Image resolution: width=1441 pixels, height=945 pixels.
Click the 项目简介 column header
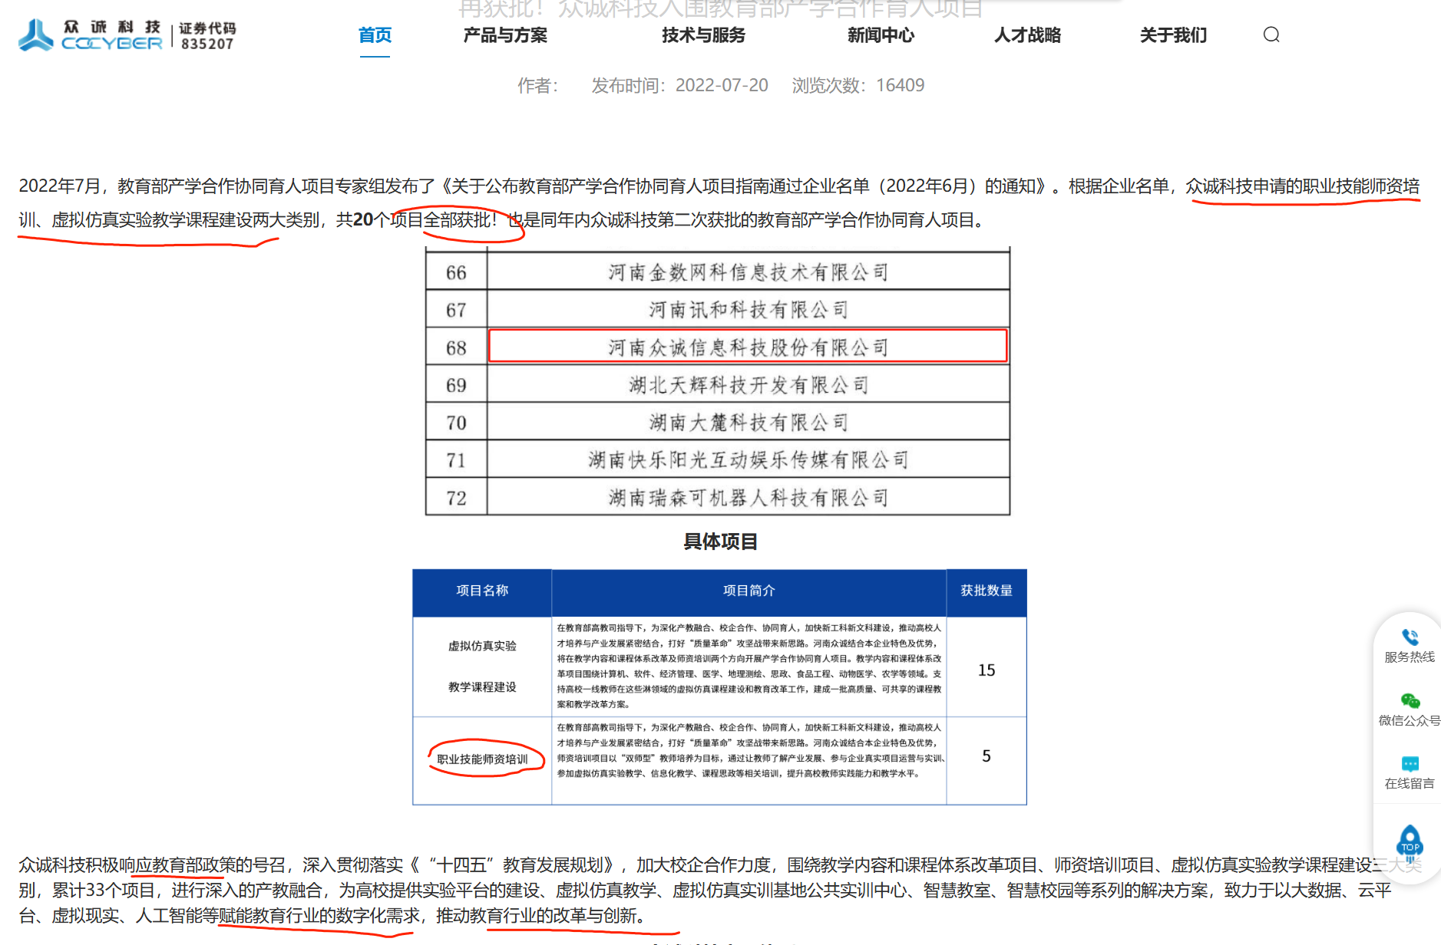749,591
